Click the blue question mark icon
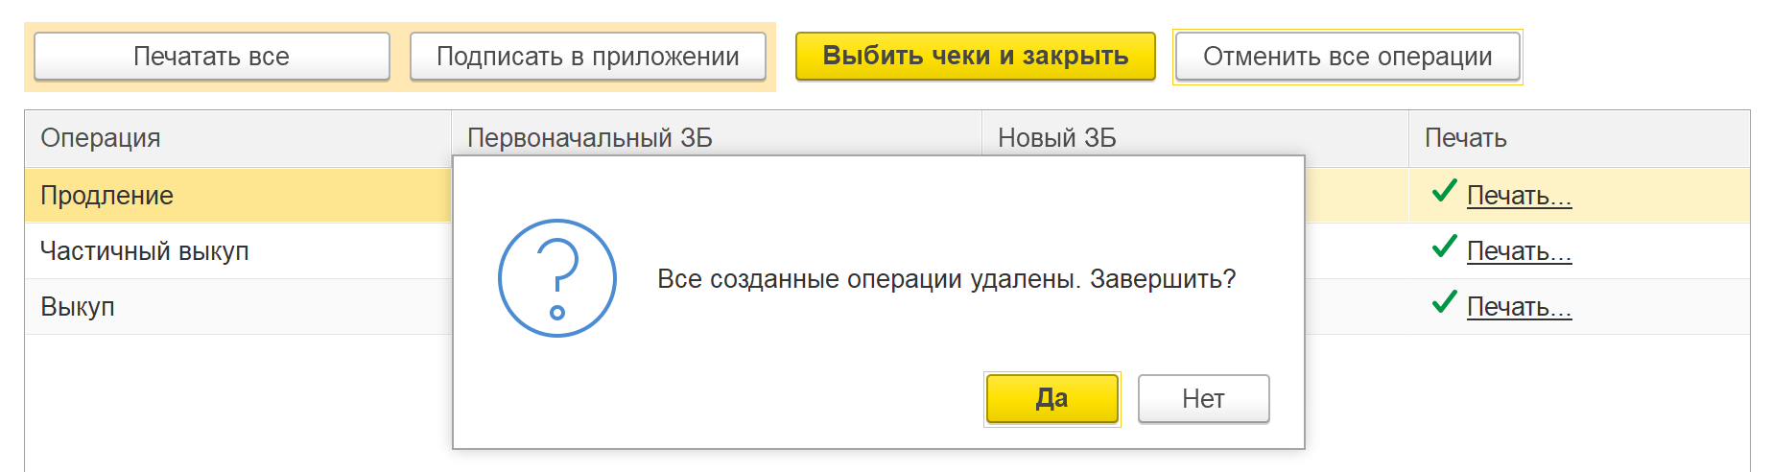1772x472 pixels. (557, 278)
